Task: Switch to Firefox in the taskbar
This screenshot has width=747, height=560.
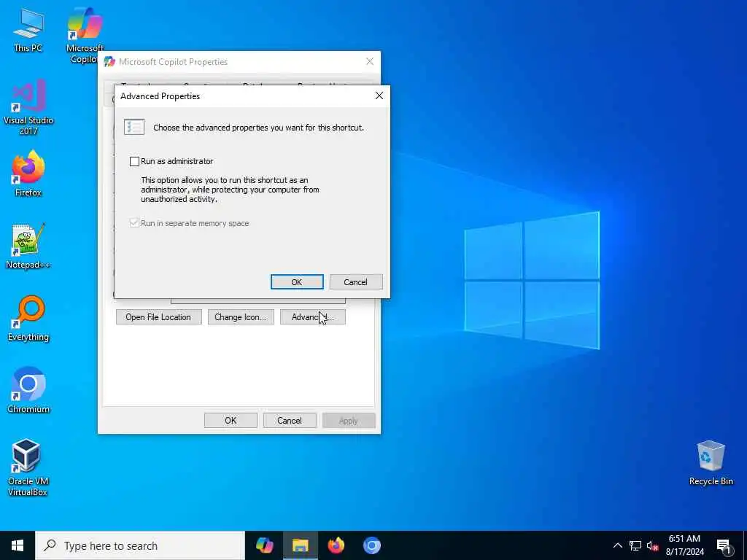Action: 336,545
